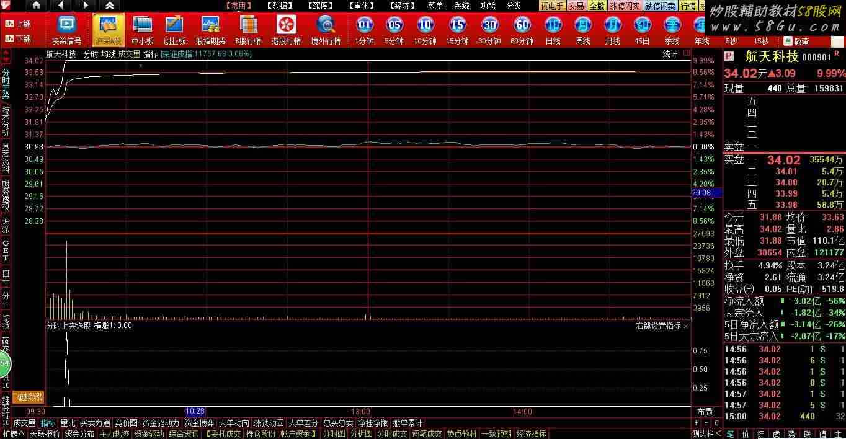
Task: Toggle the 侧边栏 sidebar button
Action: tap(707, 434)
